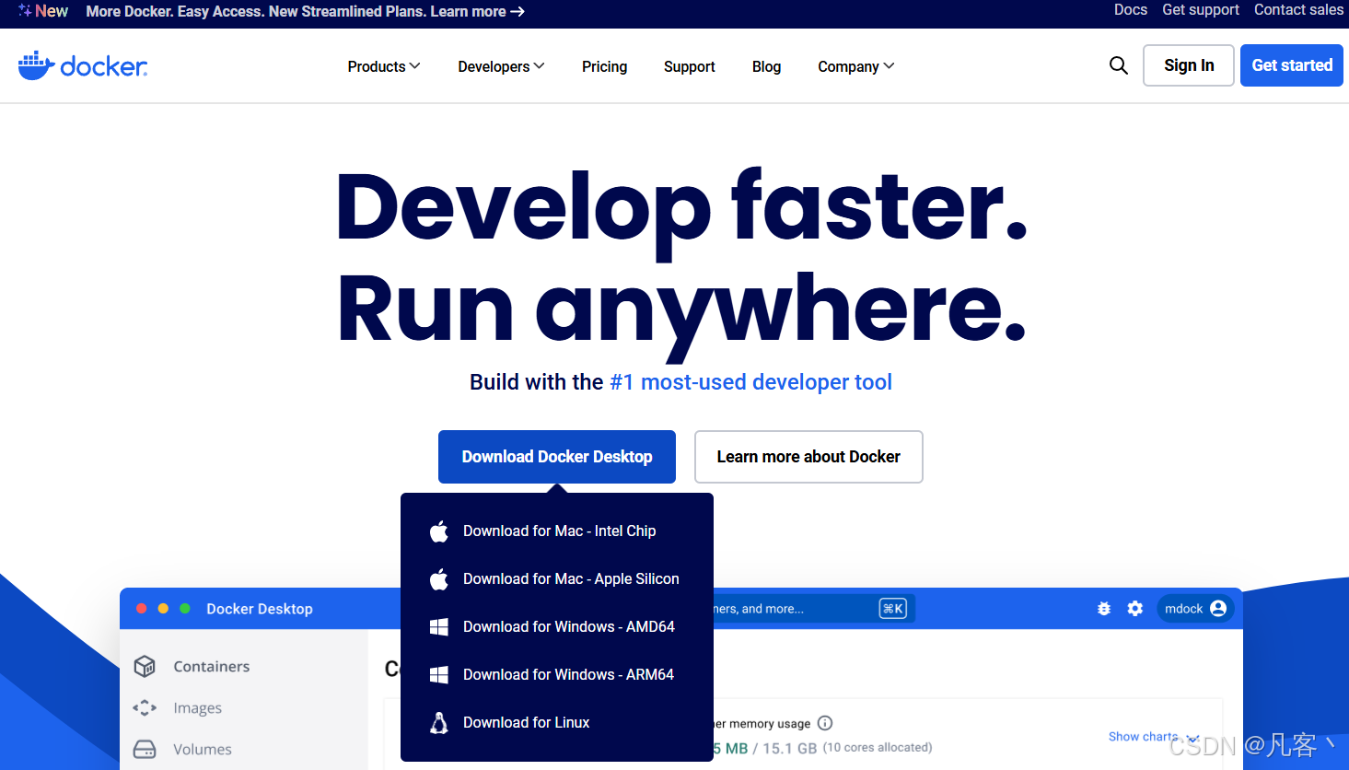1349x770 pixels.
Task: Click the Docker Desktop window title
Action: pos(260,609)
